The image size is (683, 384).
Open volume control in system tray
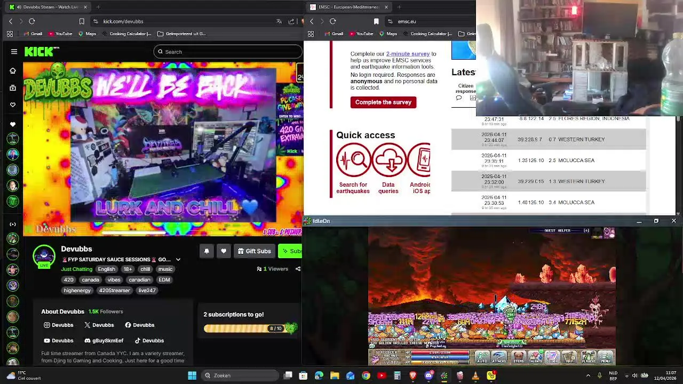pyautogui.click(x=636, y=375)
